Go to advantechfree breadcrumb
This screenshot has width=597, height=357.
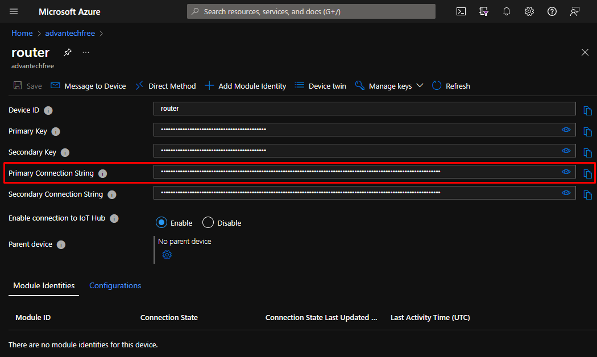click(70, 33)
